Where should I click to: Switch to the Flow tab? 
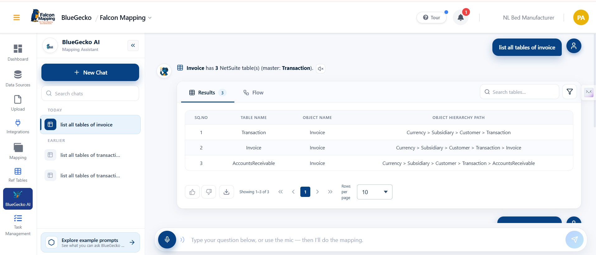(253, 93)
